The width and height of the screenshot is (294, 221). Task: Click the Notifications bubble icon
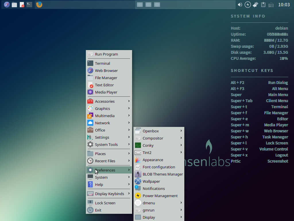point(138,188)
